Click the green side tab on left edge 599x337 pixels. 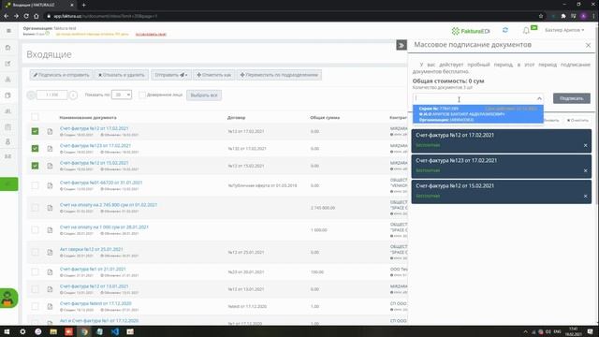(x=8, y=184)
